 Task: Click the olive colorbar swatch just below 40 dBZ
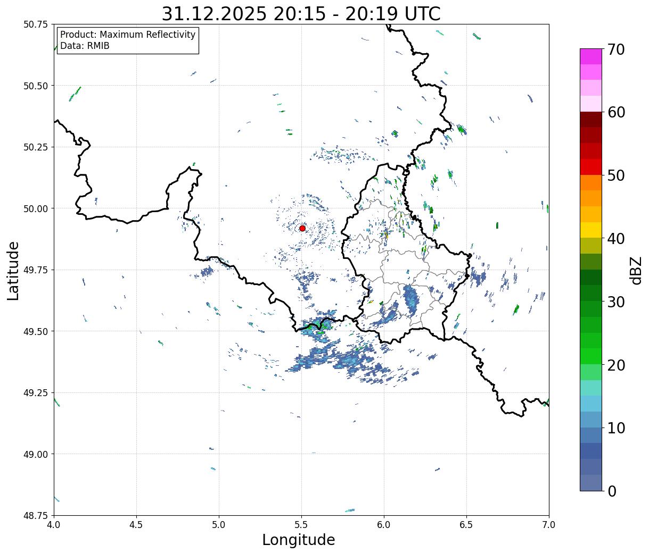click(x=591, y=246)
